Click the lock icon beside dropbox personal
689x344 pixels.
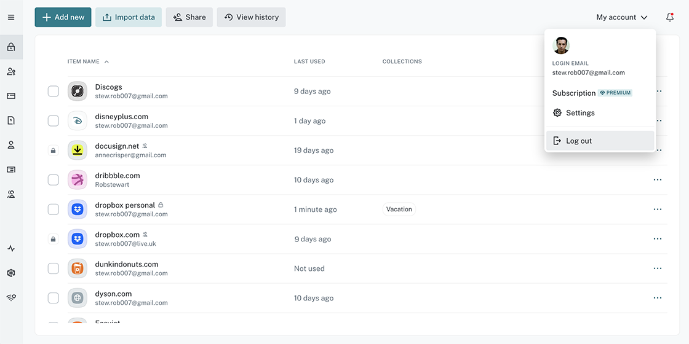(x=161, y=205)
